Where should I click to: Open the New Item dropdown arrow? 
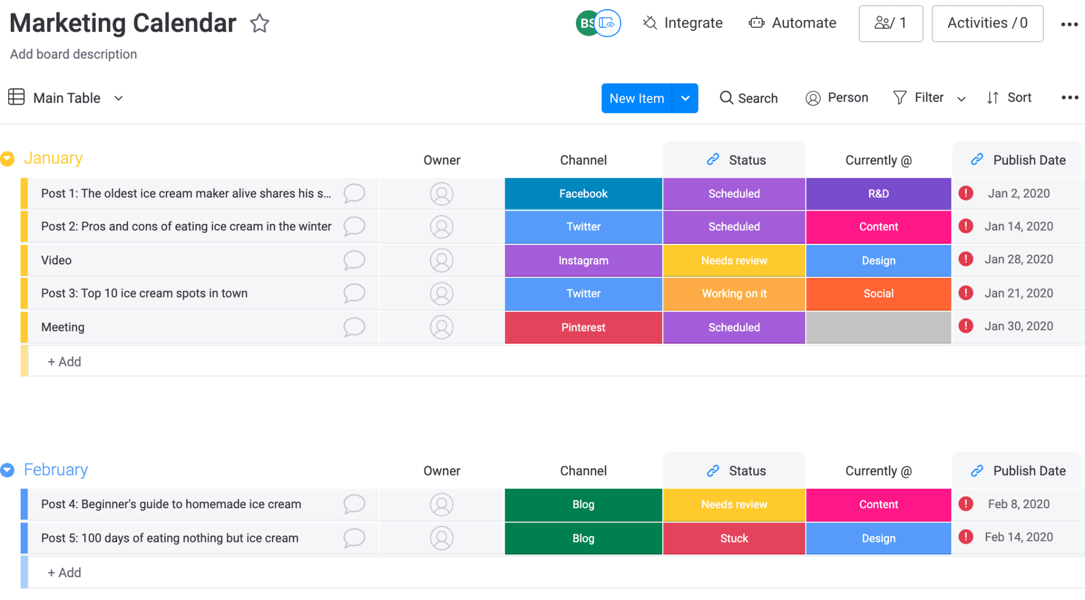tap(684, 98)
